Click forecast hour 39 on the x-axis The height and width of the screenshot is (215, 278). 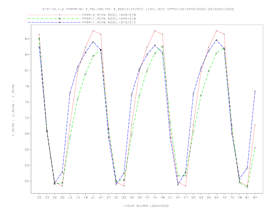[x=139, y=197]
